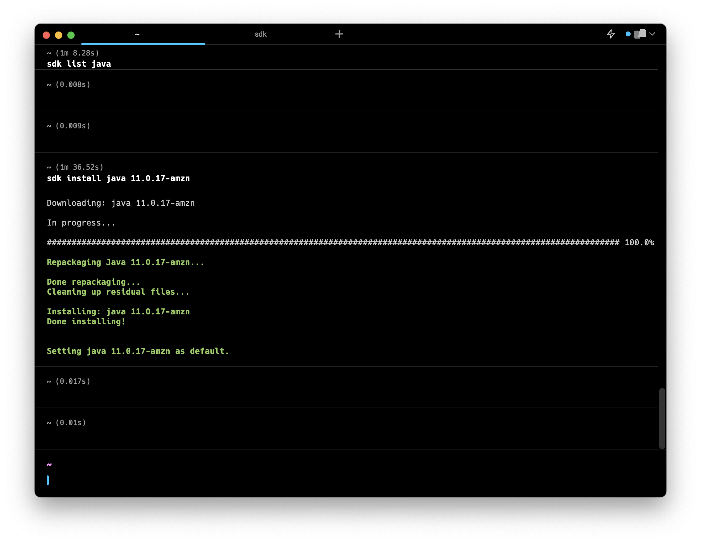Add a new tab with plus icon
The image size is (701, 543).
click(339, 34)
